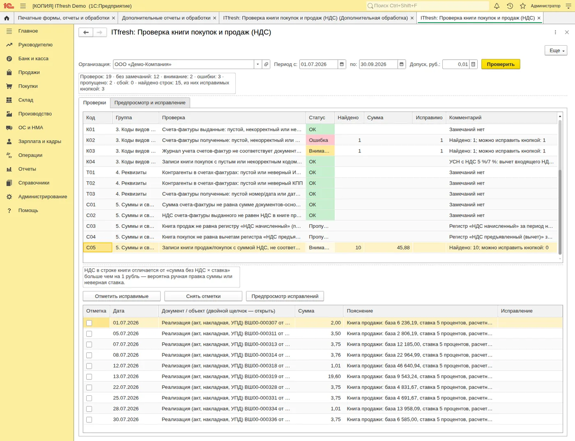Open history clock icon

510,6
